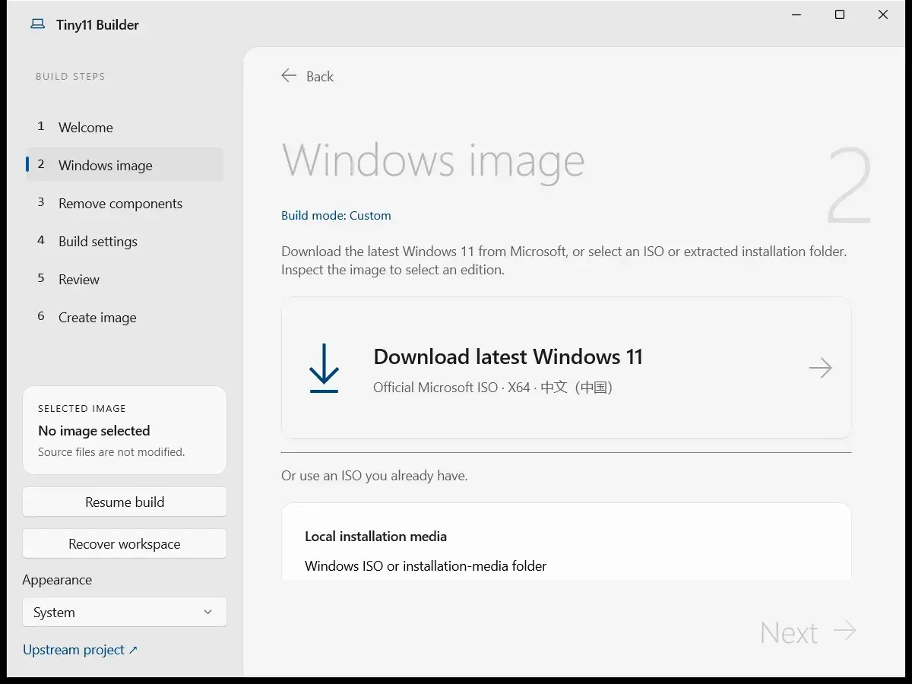
Task: Open the Create image step
Action: [125, 317]
